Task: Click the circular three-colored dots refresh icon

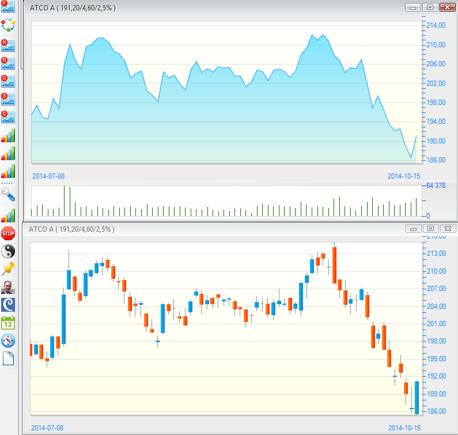Action: pyautogui.click(x=8, y=25)
